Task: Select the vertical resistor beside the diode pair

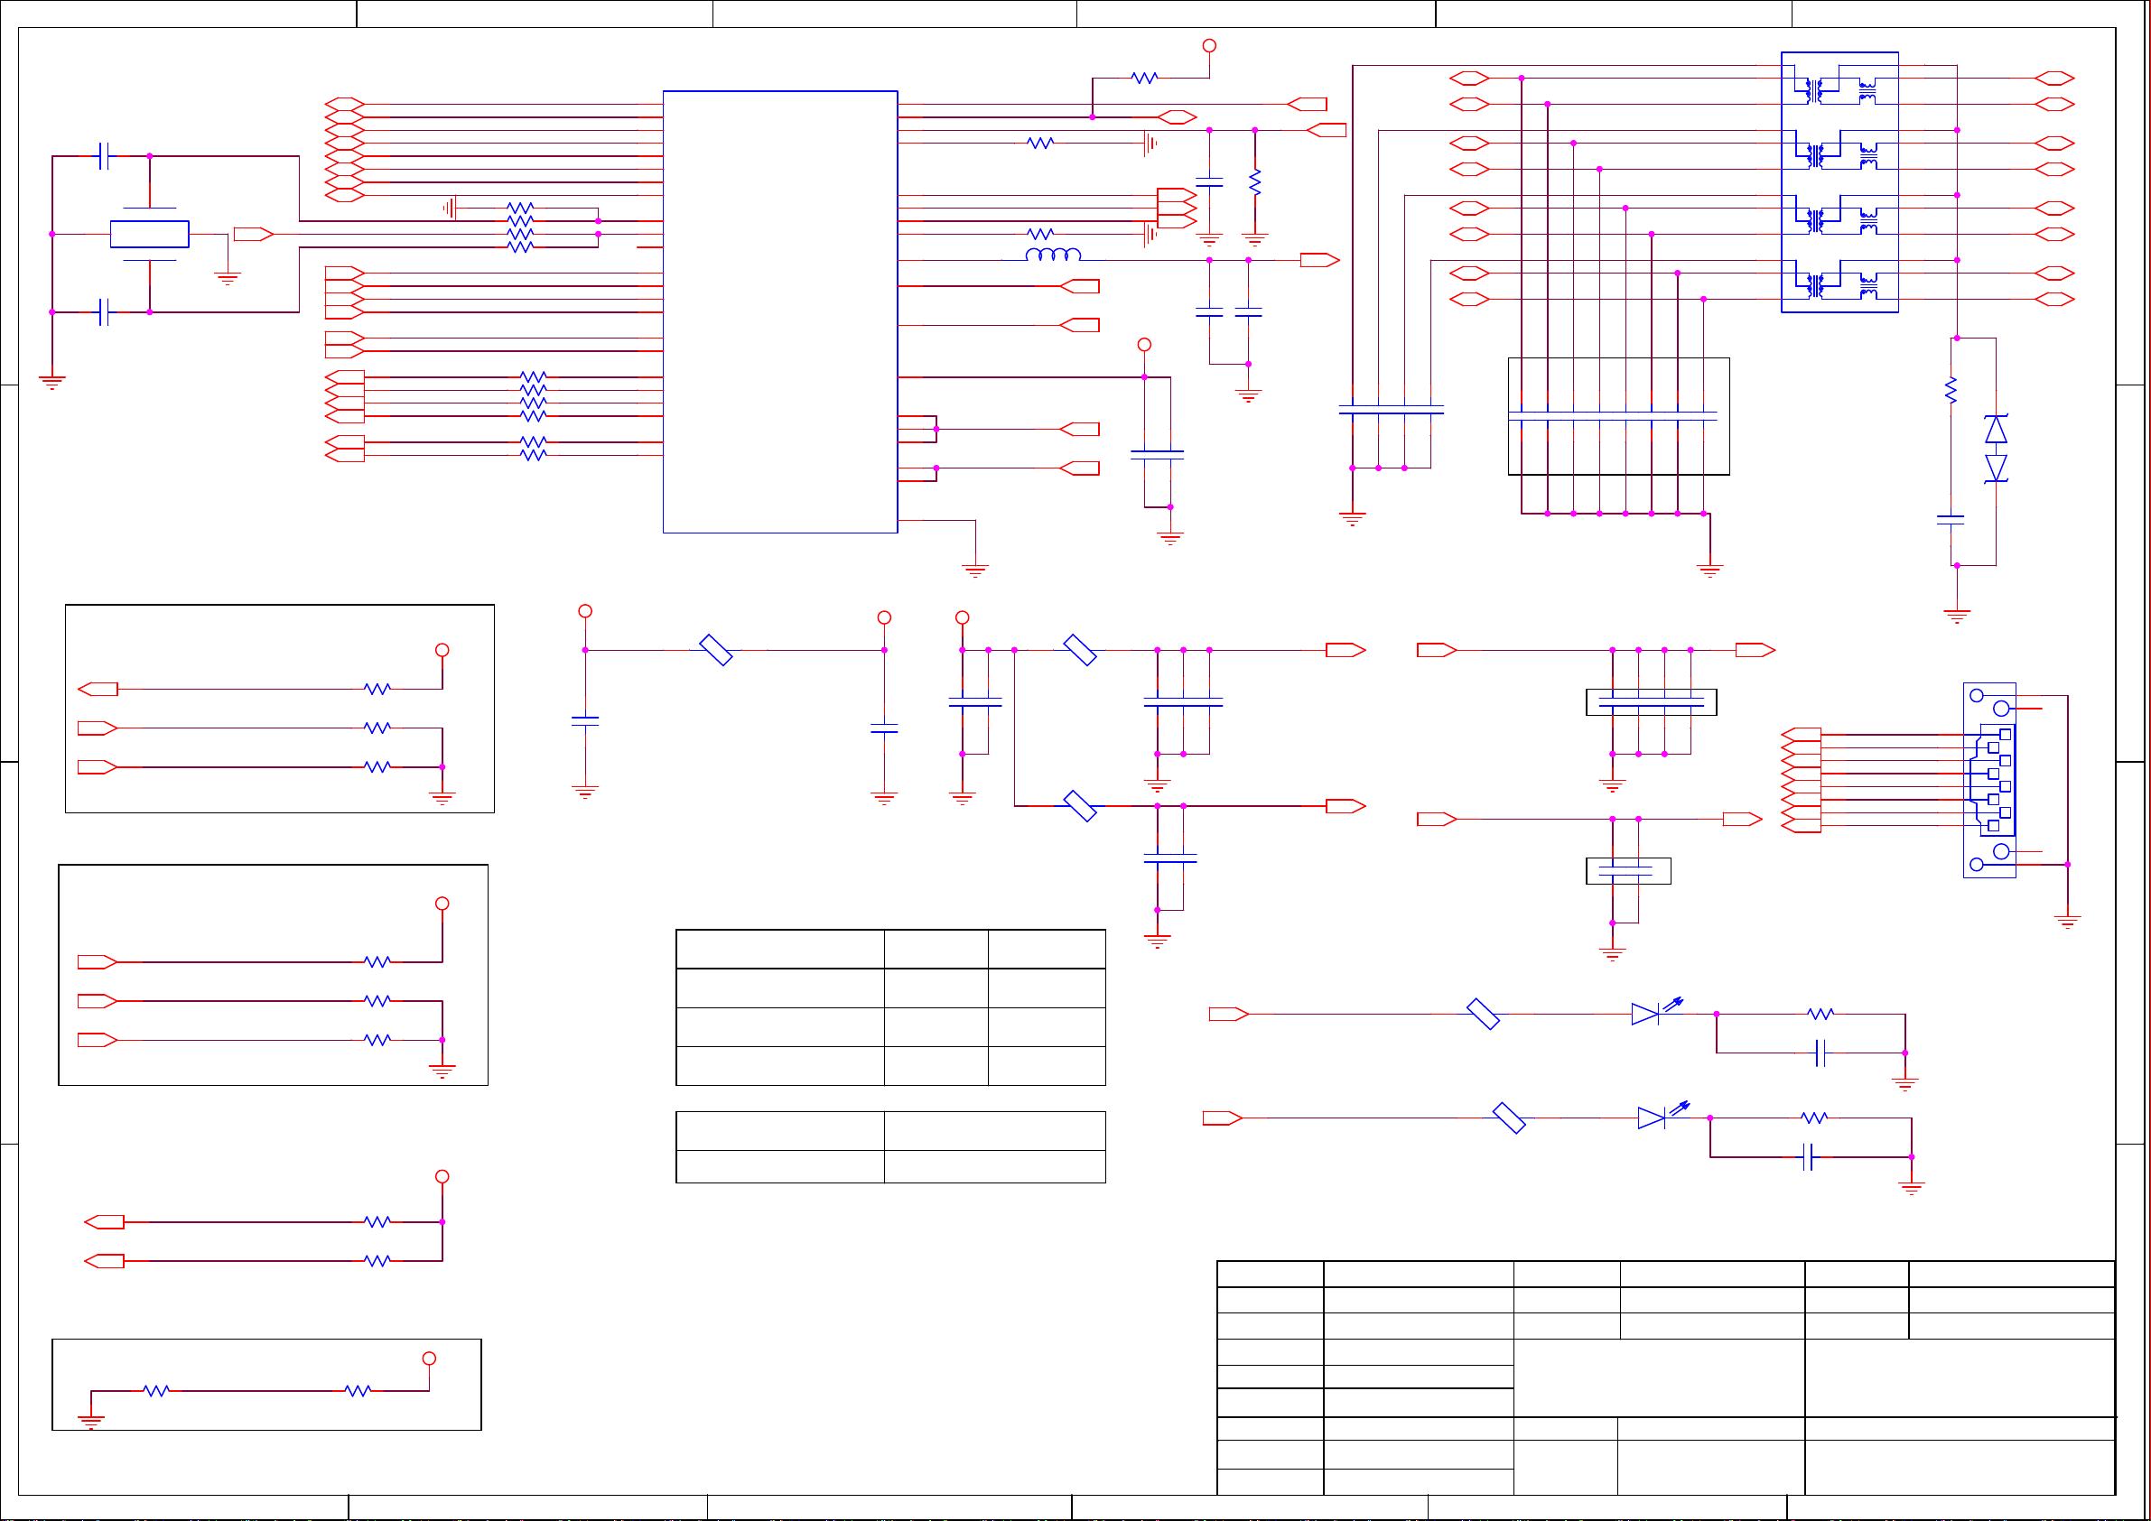Action: click(1951, 391)
